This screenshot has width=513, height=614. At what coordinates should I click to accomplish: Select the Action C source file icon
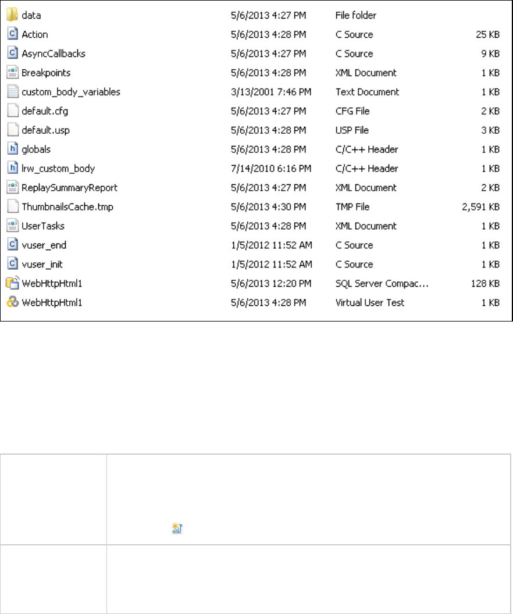pyautogui.click(x=12, y=34)
